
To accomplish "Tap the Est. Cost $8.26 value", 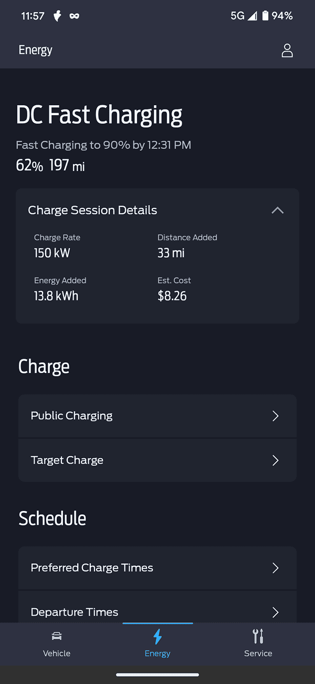I will 172,296.
